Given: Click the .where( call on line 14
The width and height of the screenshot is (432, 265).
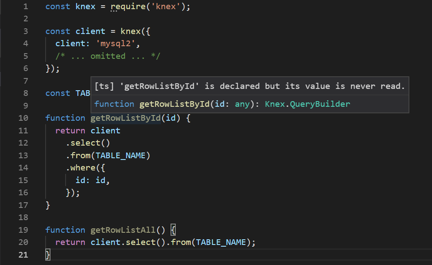Looking at the screenshot, I should (x=85, y=168).
